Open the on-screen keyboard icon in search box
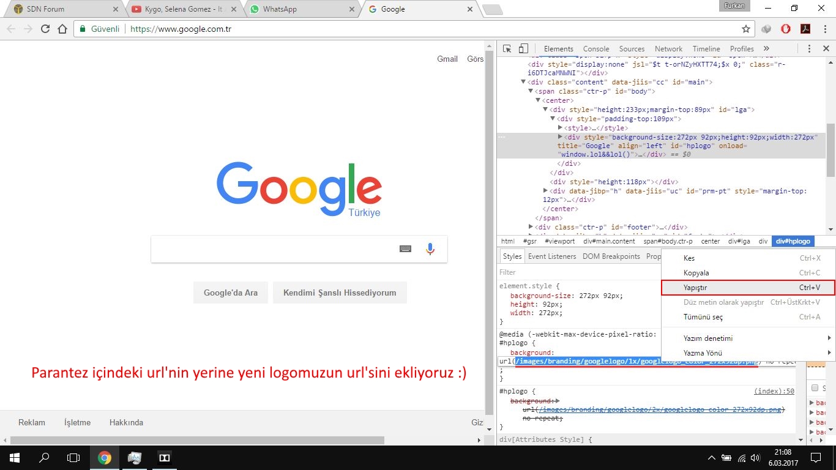This screenshot has height=470, width=836. [x=405, y=248]
